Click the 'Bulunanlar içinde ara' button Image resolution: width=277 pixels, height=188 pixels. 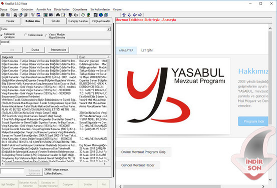click(x=34, y=172)
